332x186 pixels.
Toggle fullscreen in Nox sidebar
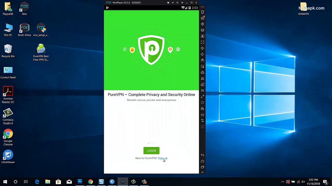click(x=203, y=42)
